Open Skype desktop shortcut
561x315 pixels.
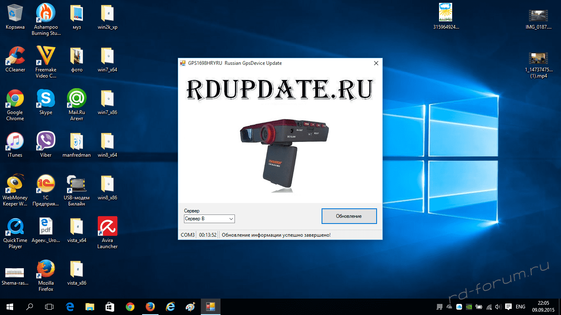pyautogui.click(x=46, y=99)
